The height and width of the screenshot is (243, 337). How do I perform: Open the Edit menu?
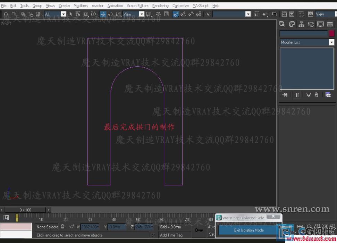pyautogui.click(x=13, y=6)
